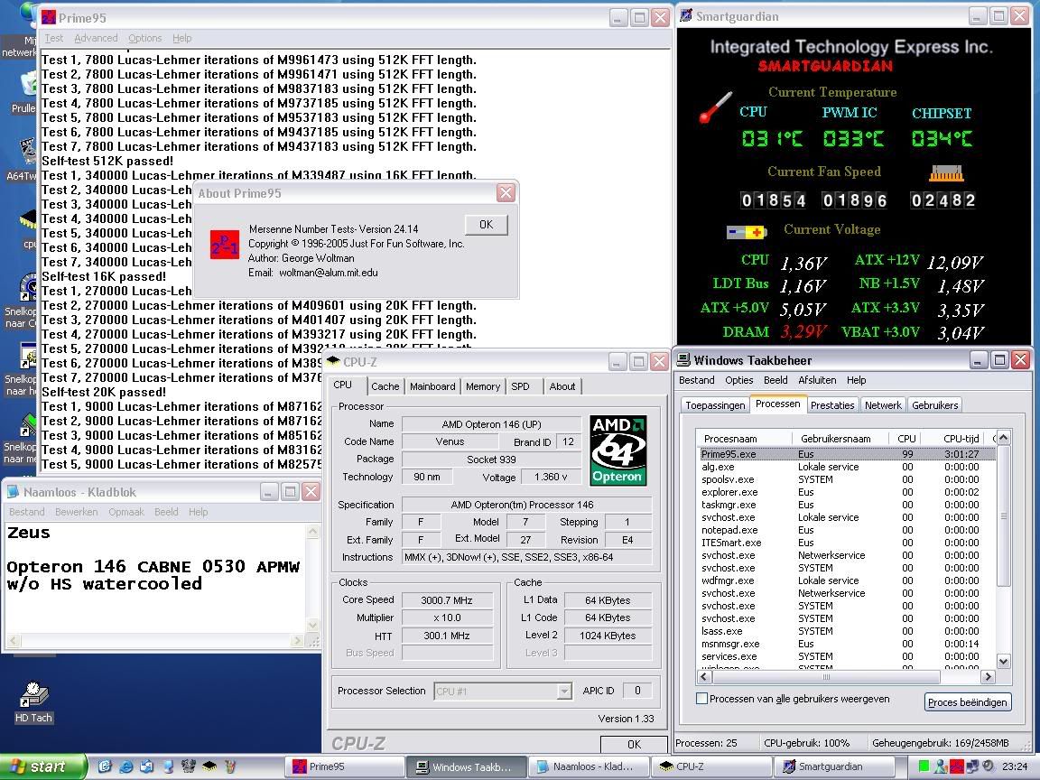
Task: Open the Bewerken menu in Kladblok
Action: (76, 512)
